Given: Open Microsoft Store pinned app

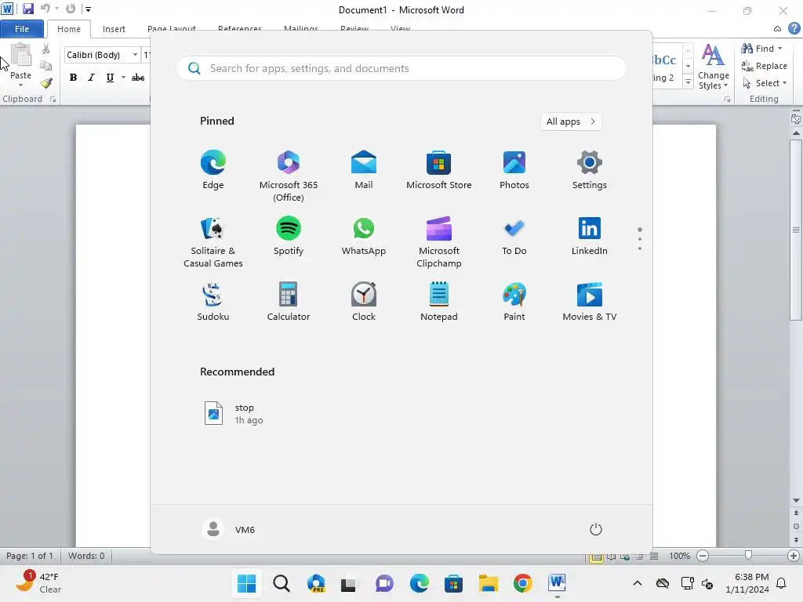Looking at the screenshot, I should click(x=439, y=170).
